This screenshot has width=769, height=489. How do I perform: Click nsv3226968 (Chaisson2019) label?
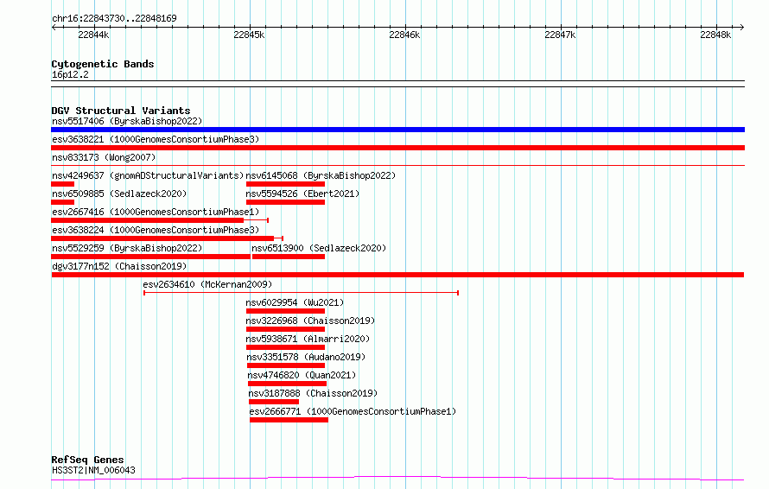(310, 321)
